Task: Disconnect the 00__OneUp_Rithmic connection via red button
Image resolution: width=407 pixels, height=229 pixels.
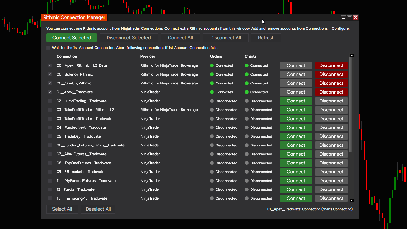Action: (x=331, y=83)
